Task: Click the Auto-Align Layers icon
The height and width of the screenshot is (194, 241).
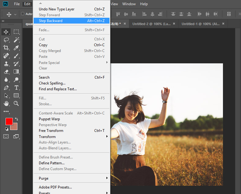Action: 229,14
